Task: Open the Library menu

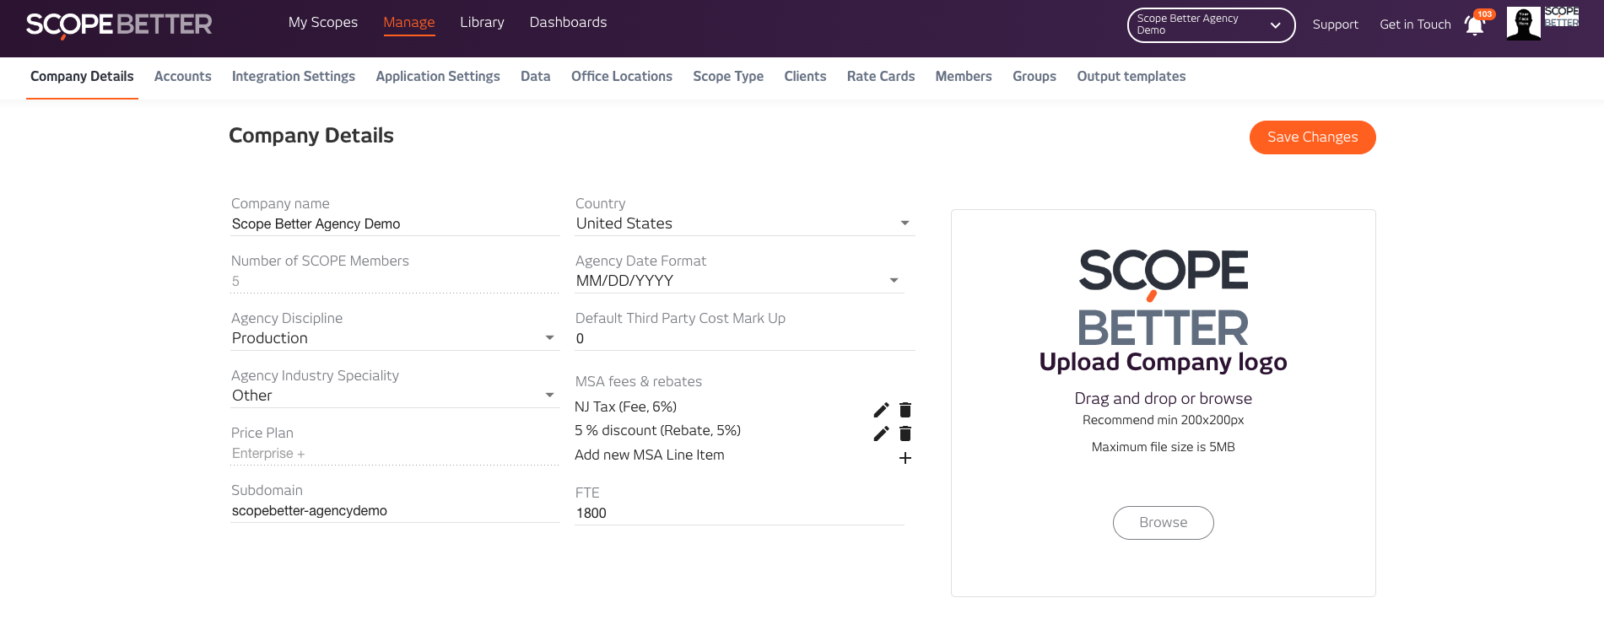Action: click(482, 23)
